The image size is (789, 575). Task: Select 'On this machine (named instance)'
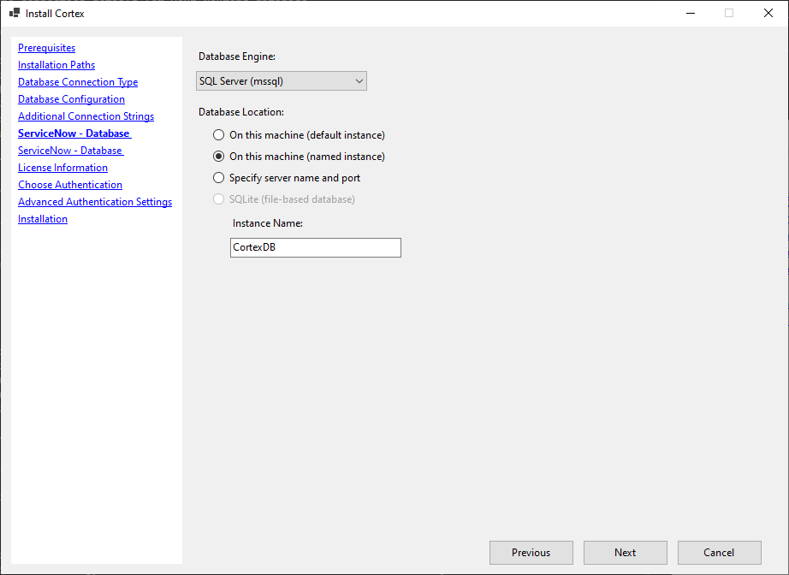coord(219,157)
